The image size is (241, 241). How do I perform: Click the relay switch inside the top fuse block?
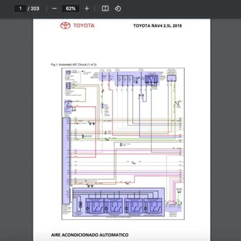tap(151, 79)
